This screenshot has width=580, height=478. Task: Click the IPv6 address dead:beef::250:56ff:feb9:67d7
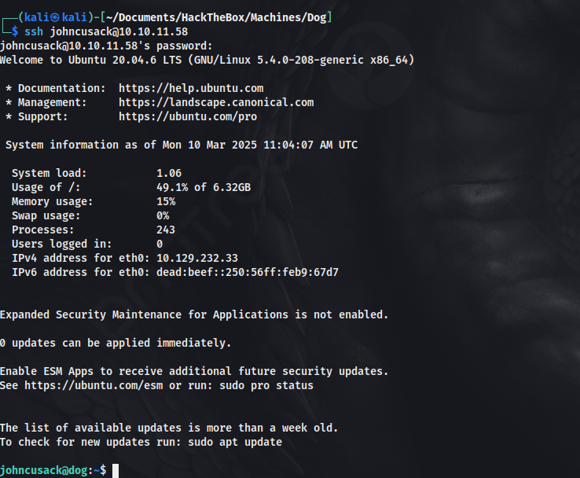pyautogui.click(x=248, y=272)
